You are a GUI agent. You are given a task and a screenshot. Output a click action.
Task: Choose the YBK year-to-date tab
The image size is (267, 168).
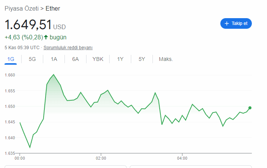point(98,59)
